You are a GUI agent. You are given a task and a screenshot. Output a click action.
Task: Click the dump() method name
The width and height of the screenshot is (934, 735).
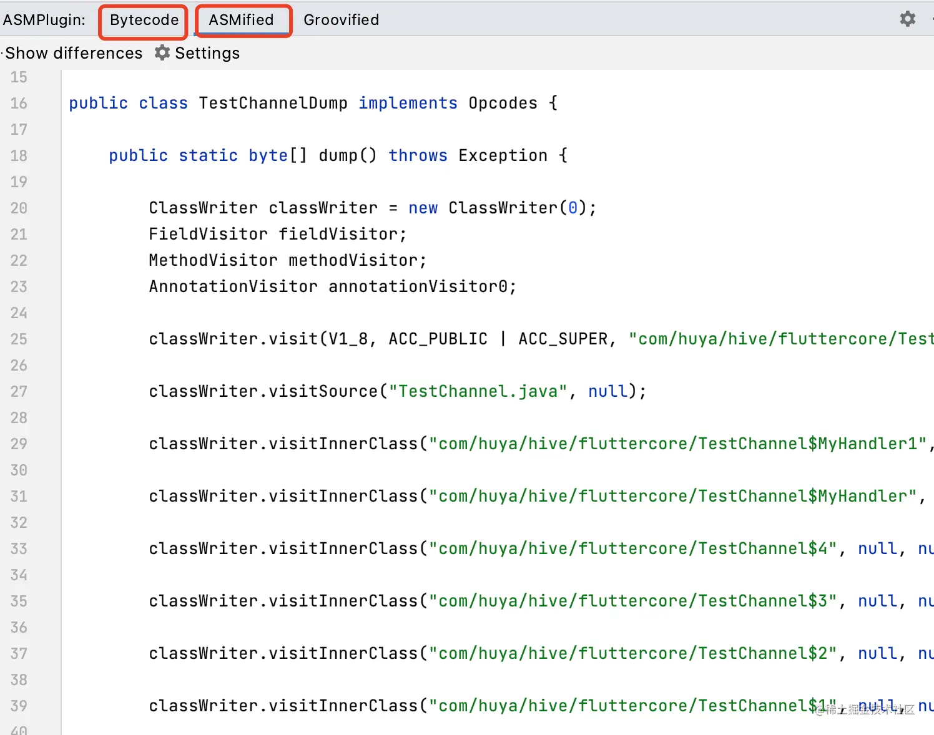pyautogui.click(x=348, y=155)
